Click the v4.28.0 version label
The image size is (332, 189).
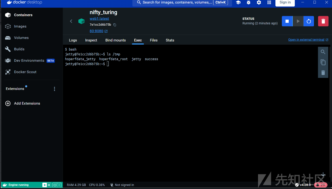[305, 185]
